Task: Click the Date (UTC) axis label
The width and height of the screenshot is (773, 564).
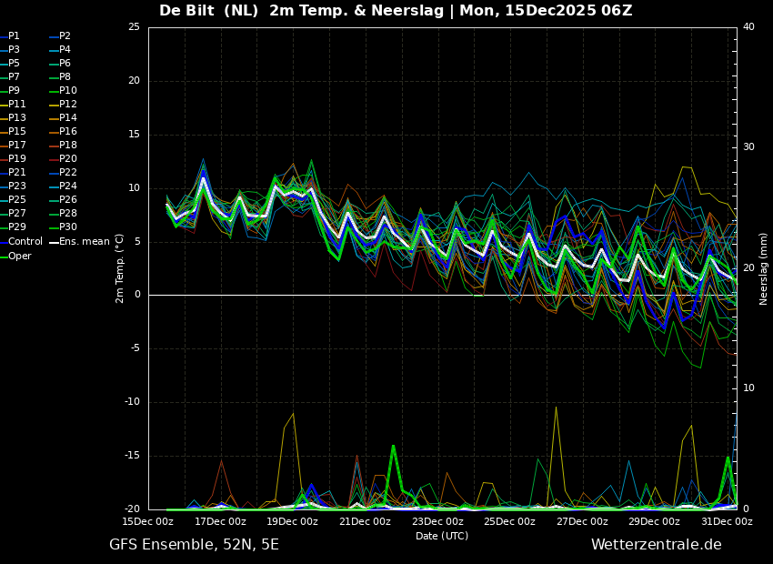Action: pyautogui.click(x=442, y=537)
